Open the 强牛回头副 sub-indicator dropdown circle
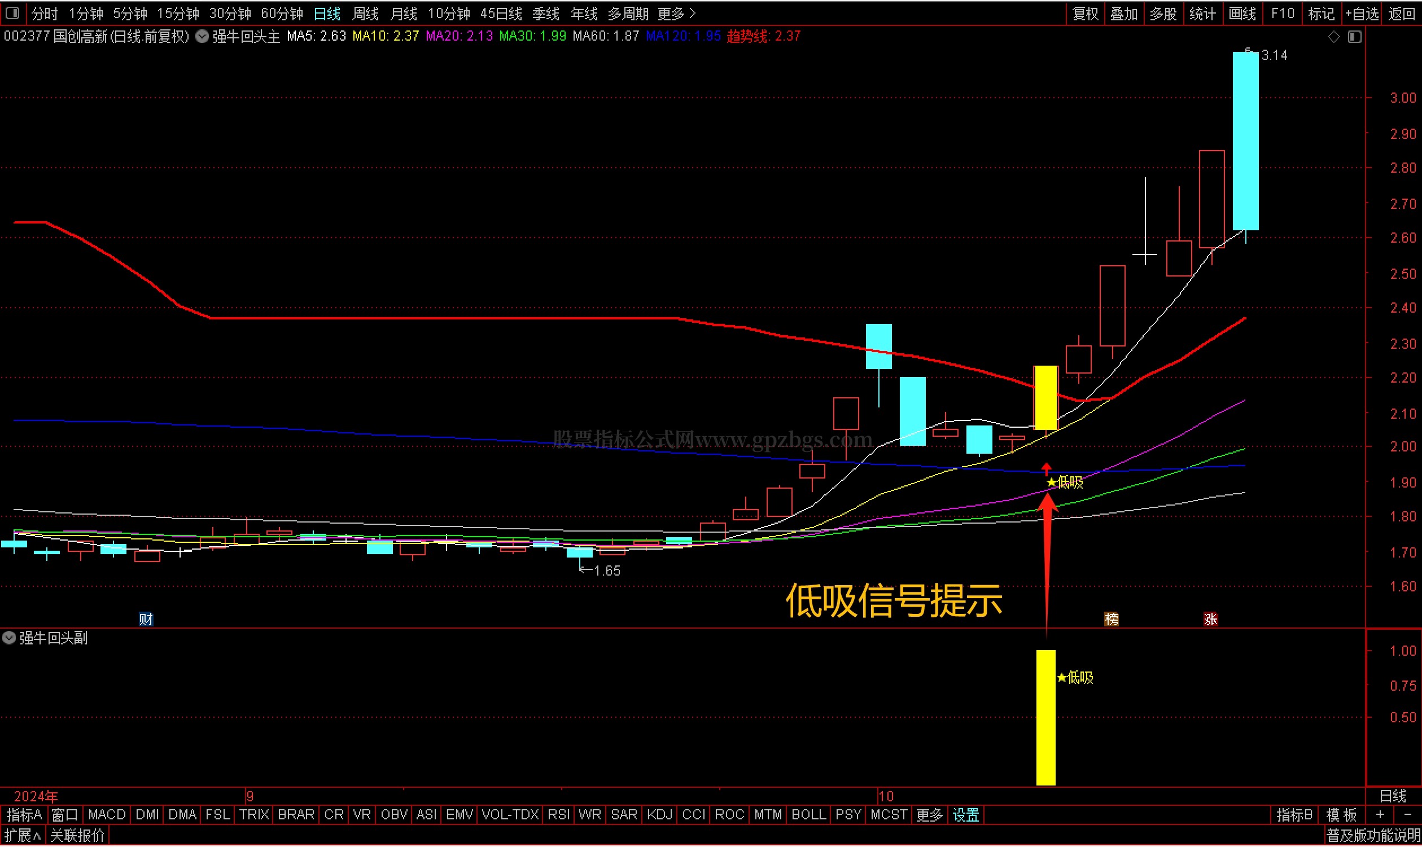Viewport: 1422px width, 847px height. pos(9,638)
